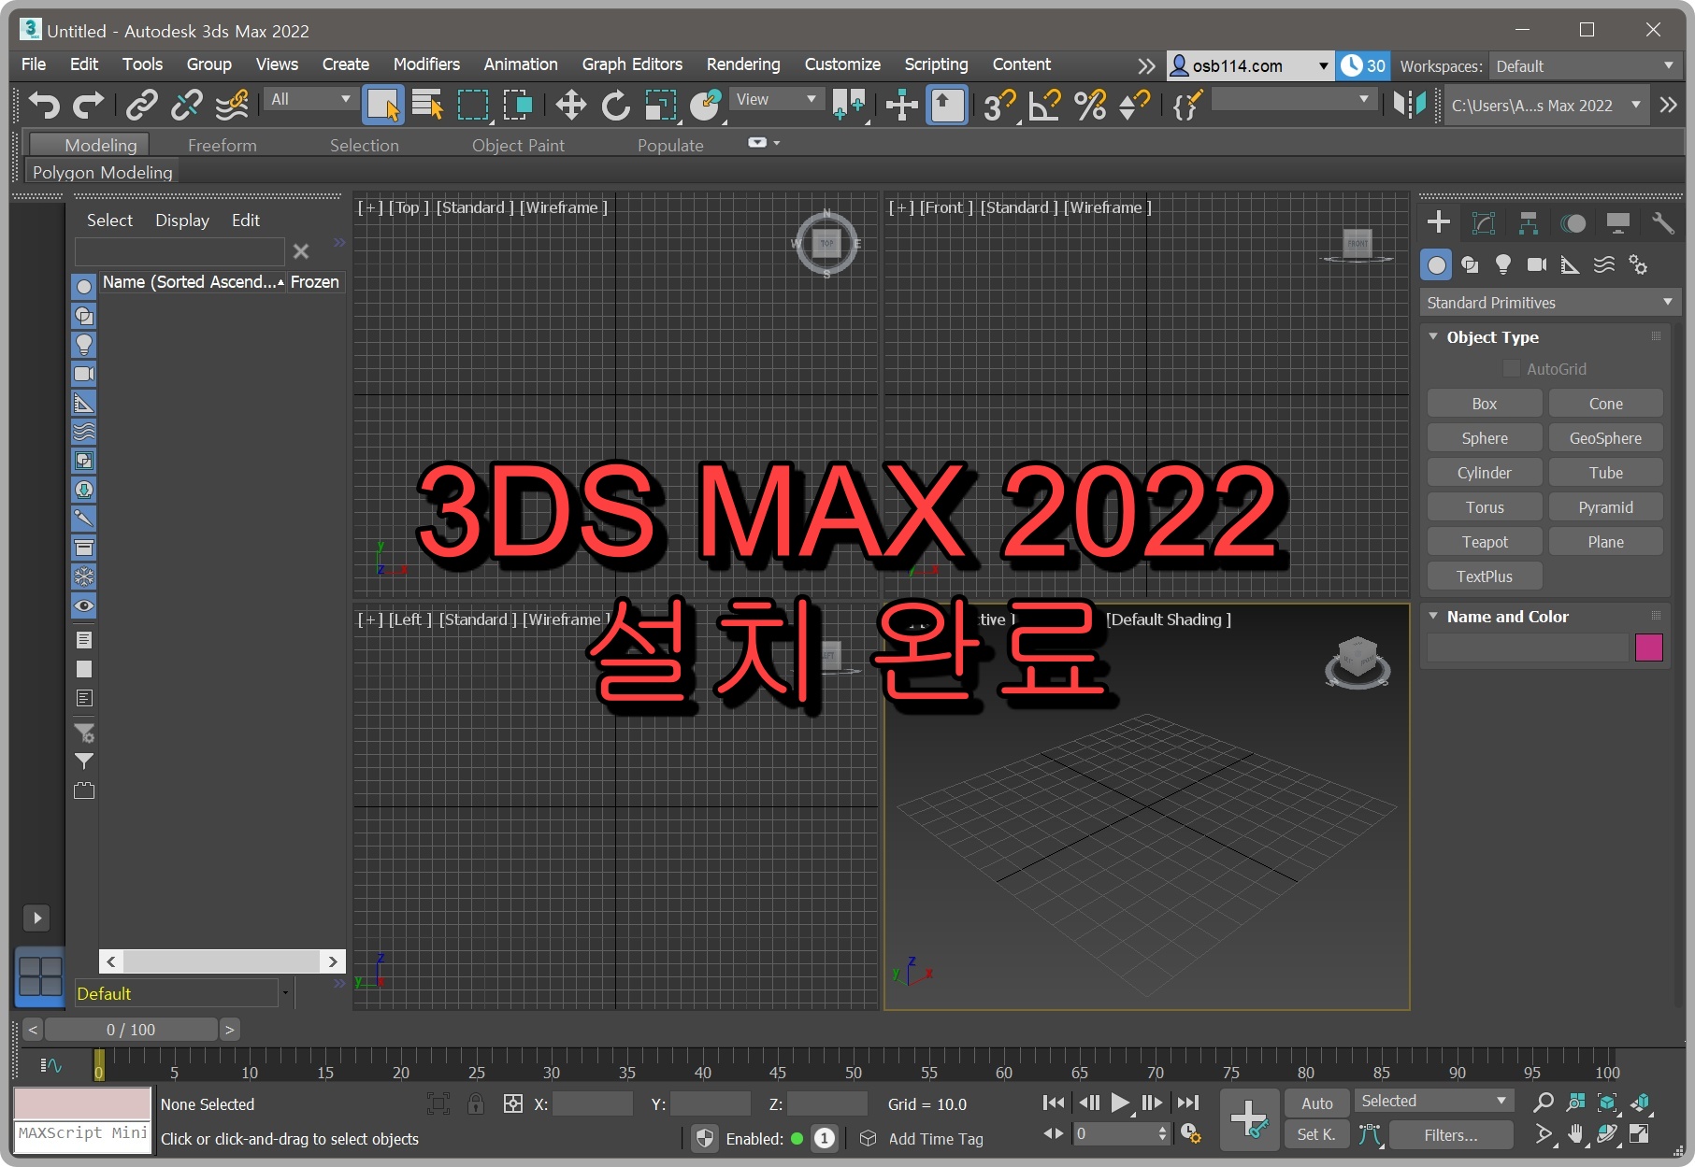Switch to the Polygon Modeling tab
The height and width of the screenshot is (1167, 1695).
(103, 172)
